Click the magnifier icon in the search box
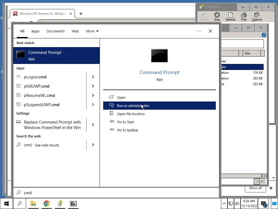This screenshot has height=209, width=278. pyautogui.click(x=19, y=193)
